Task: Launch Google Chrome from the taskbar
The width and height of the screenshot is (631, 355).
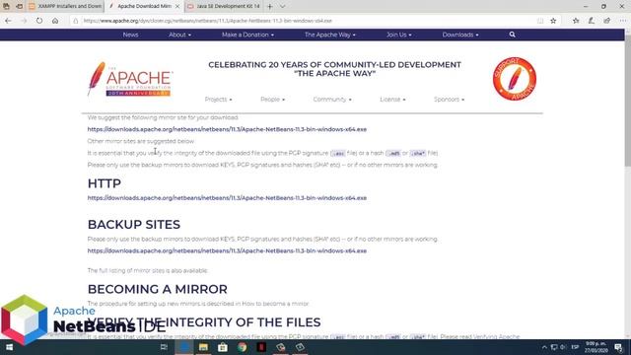Action: 242,347
